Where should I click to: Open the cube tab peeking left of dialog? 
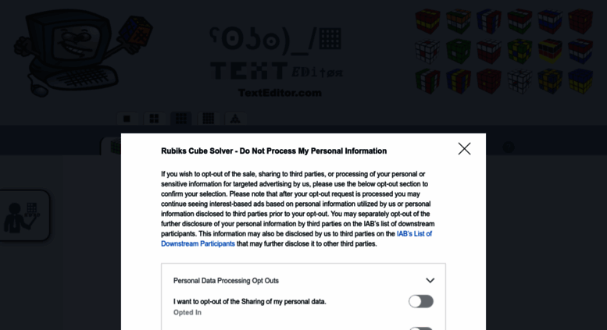[112, 146]
